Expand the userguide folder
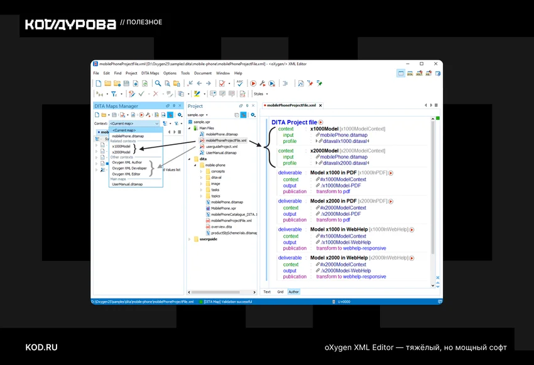This screenshot has width=534, height=365. pos(190,239)
